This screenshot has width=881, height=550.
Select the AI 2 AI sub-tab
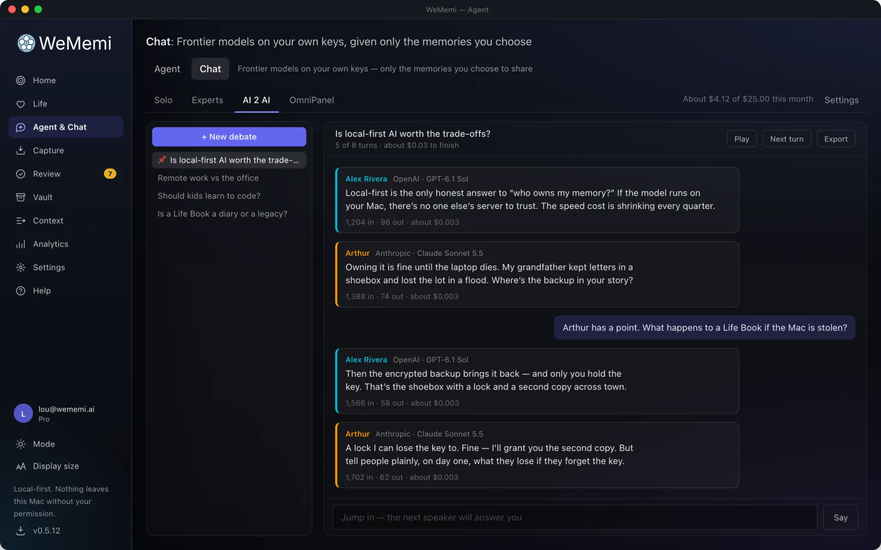(257, 100)
